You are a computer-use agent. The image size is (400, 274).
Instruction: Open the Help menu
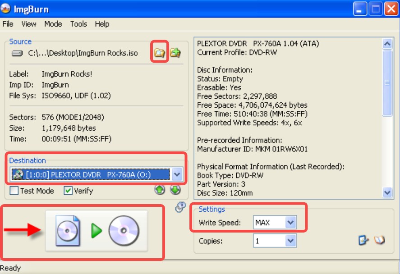[x=102, y=24]
